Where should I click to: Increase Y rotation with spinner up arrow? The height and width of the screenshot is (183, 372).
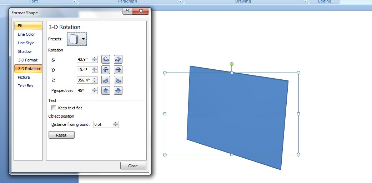pyautogui.click(x=95, y=68)
